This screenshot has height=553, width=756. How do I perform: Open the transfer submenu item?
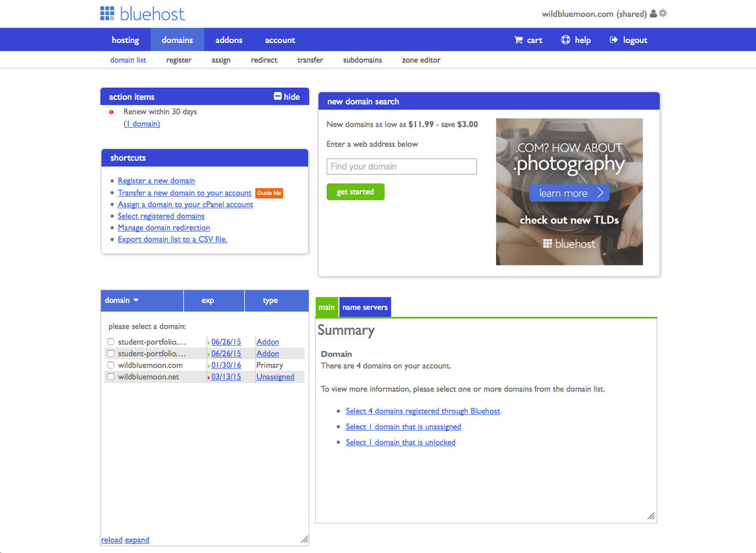pyautogui.click(x=310, y=60)
